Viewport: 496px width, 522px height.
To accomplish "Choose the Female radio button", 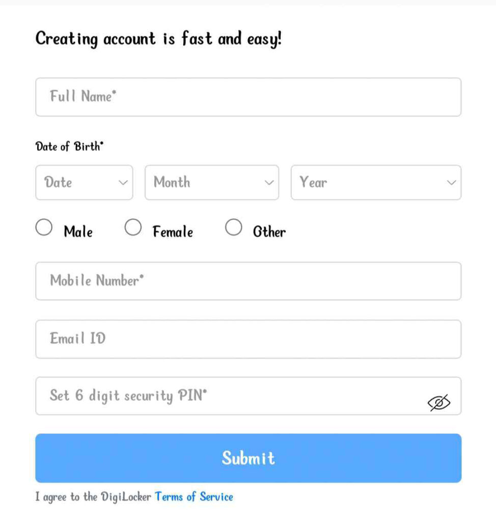I will coord(133,227).
